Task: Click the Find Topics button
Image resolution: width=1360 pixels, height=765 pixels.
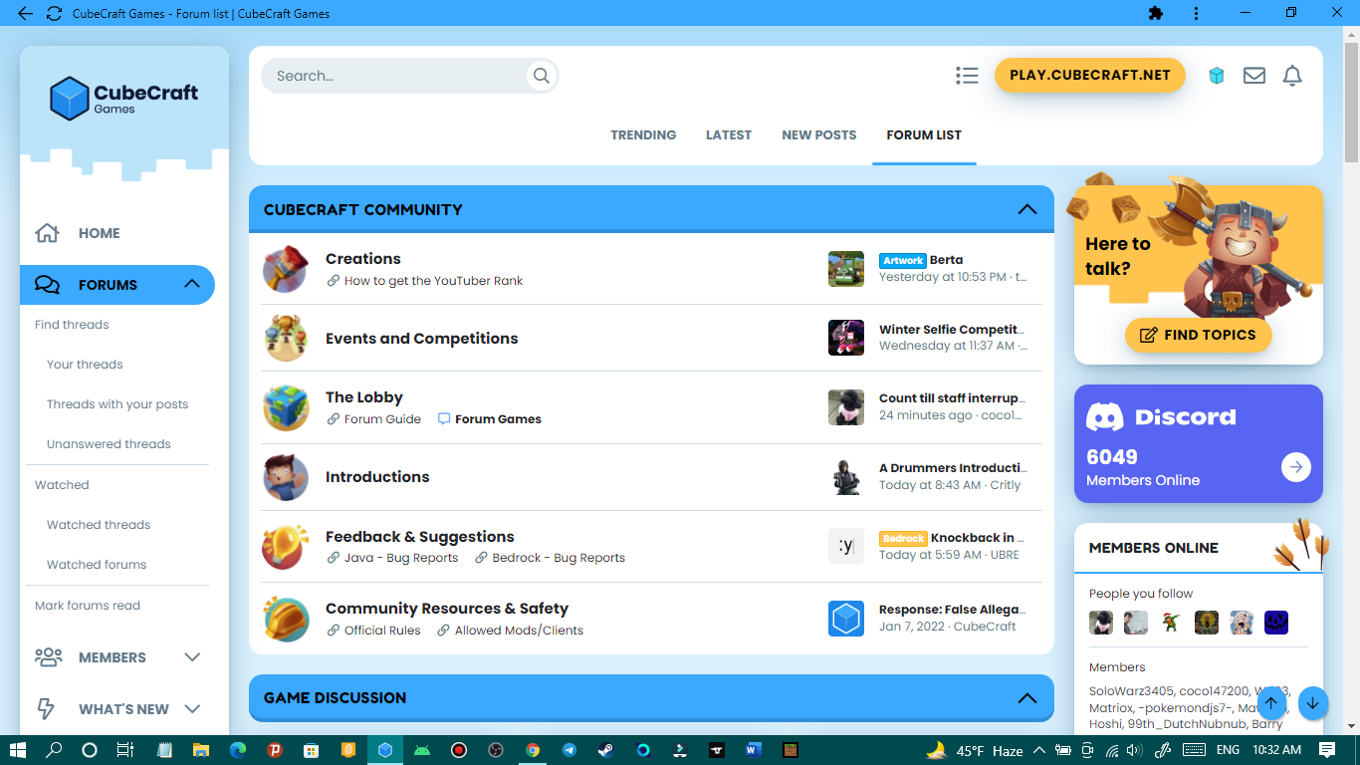Action: pos(1198,335)
